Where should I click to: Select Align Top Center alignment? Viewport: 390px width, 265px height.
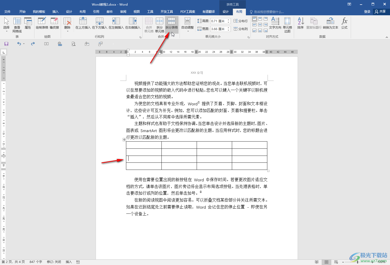pyautogui.click(x=260, y=19)
